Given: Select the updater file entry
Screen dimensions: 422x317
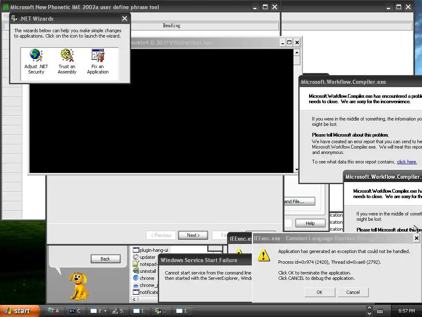Looking at the screenshot, I should point(145,257).
